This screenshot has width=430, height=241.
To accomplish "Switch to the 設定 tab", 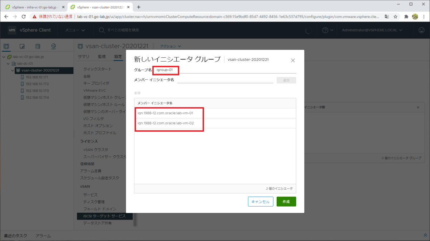I will (x=118, y=57).
